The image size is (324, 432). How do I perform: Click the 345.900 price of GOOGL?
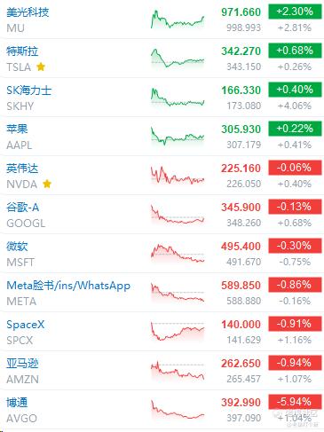(241, 208)
